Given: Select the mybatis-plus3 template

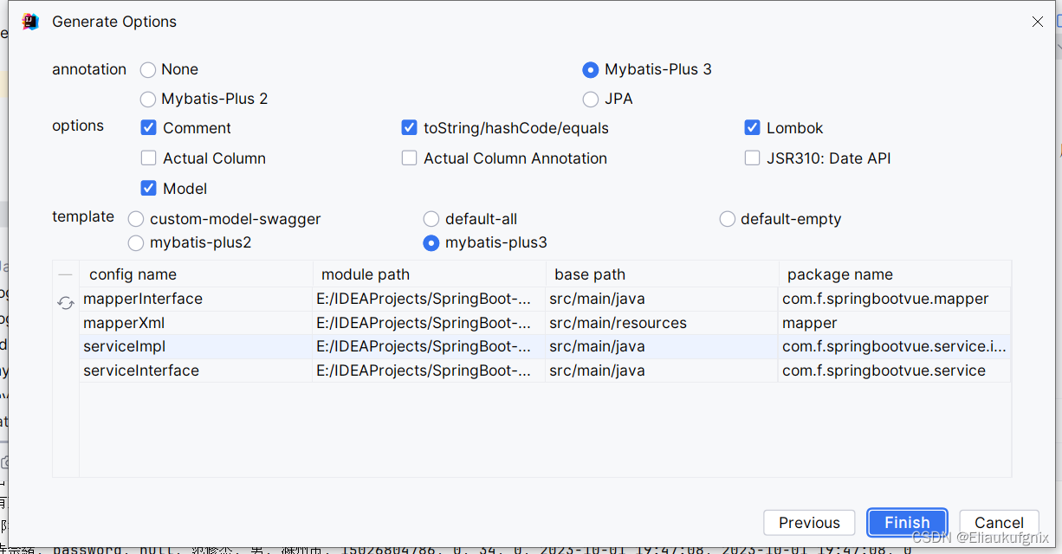Looking at the screenshot, I should pos(431,242).
